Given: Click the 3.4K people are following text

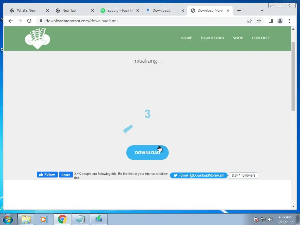Looking at the screenshot, I should (x=121, y=176).
